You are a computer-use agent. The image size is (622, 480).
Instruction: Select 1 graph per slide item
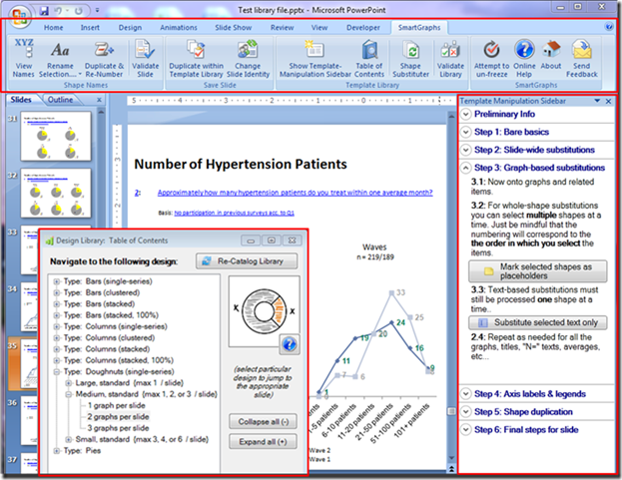116,405
